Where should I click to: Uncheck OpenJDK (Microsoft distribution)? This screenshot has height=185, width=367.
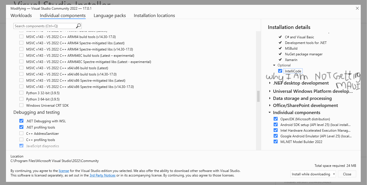(275, 119)
